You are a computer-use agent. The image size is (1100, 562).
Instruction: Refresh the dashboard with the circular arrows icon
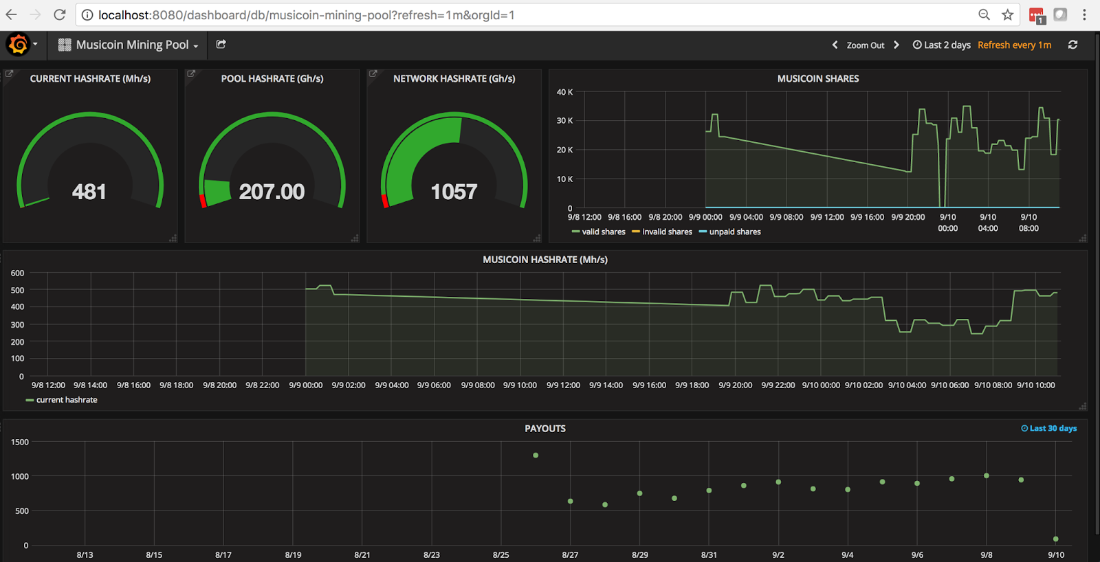(x=1072, y=45)
